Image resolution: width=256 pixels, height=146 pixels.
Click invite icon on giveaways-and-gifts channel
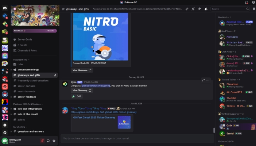pos(55,75)
